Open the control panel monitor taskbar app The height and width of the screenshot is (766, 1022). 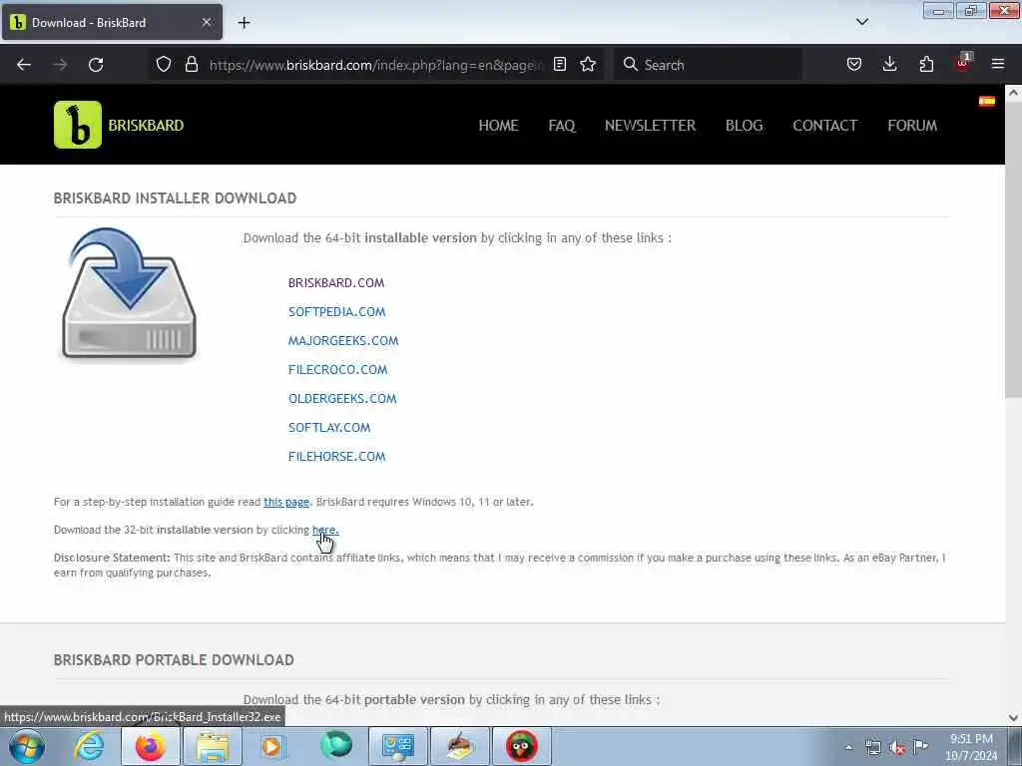[x=398, y=746]
